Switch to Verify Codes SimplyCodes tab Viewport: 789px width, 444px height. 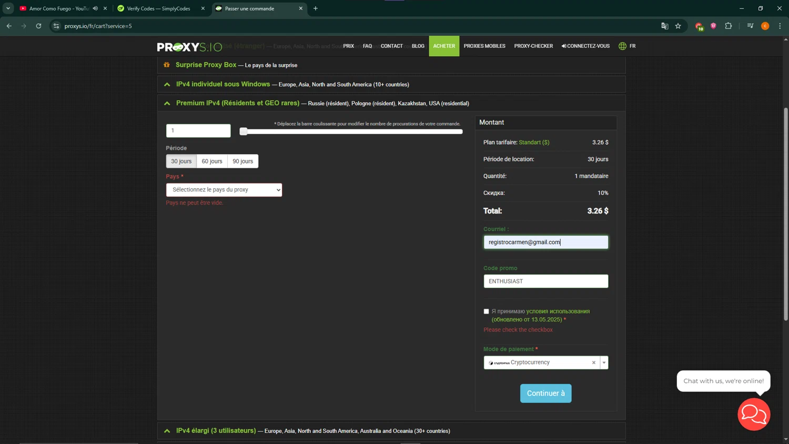158,8
